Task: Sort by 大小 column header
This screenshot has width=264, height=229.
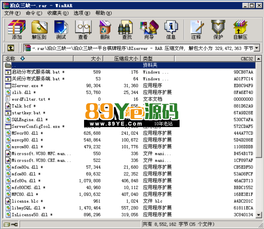Action: (x=88, y=58)
